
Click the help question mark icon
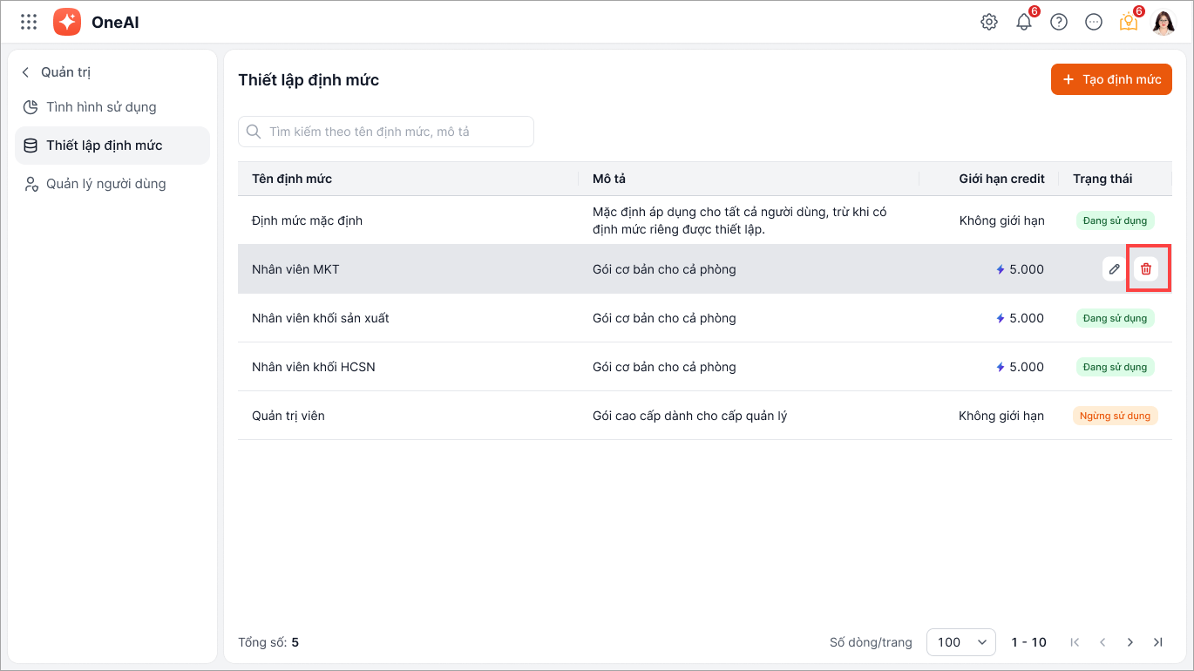(x=1059, y=22)
